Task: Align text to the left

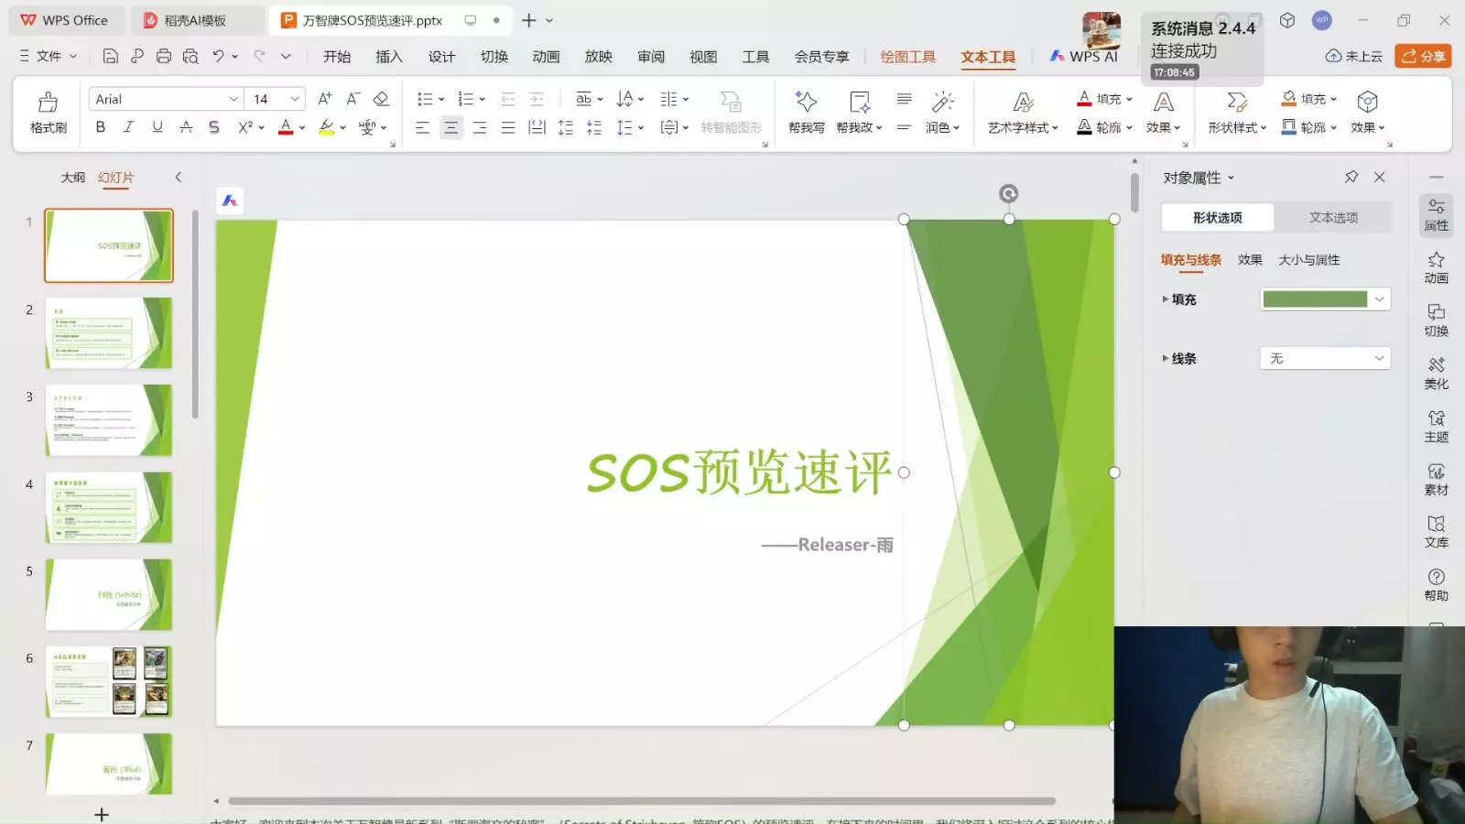Action: coord(422,127)
